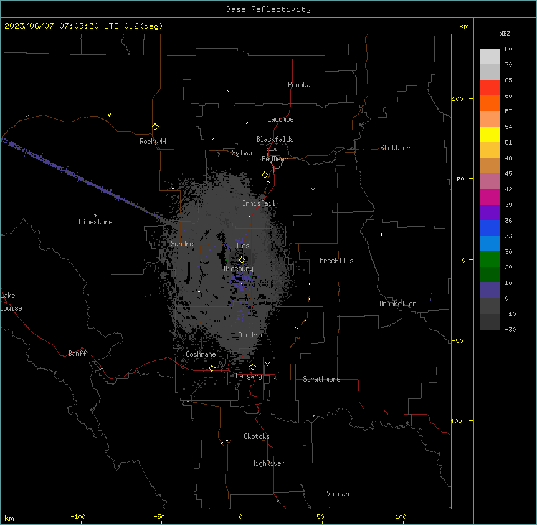This screenshot has width=537, height=525.
Task: Click the Olds town label
Action: 242,246
